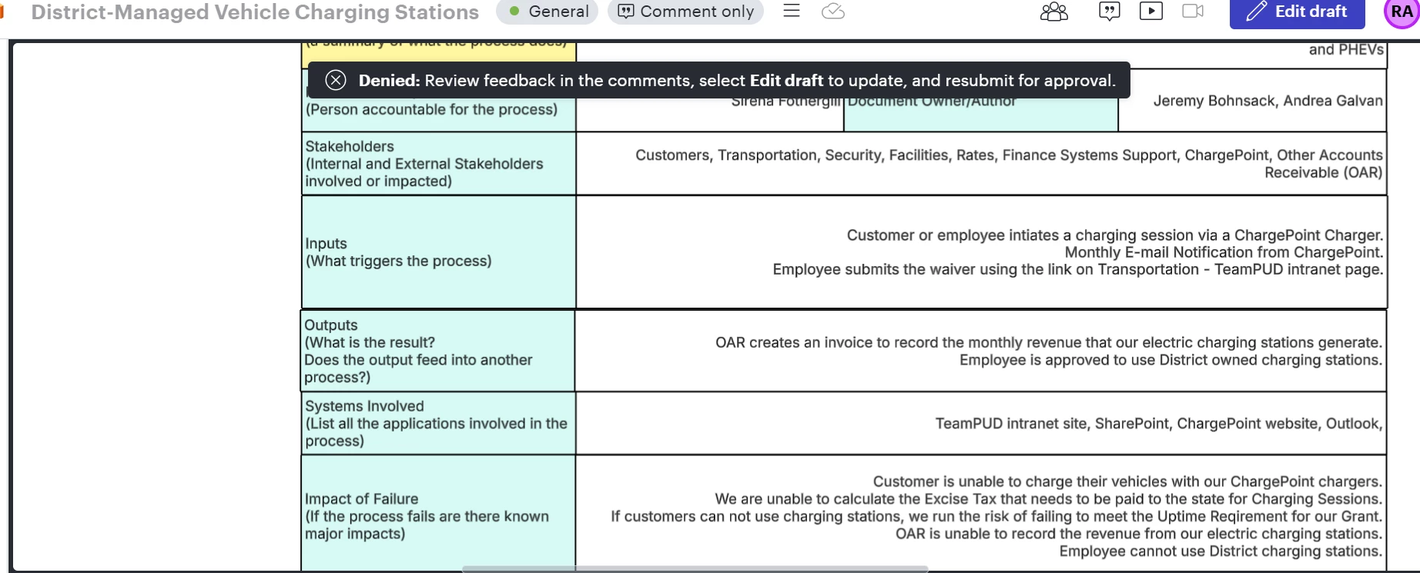Click the line about Monthly E-mail Notification from ChargePoint

[1224, 252]
